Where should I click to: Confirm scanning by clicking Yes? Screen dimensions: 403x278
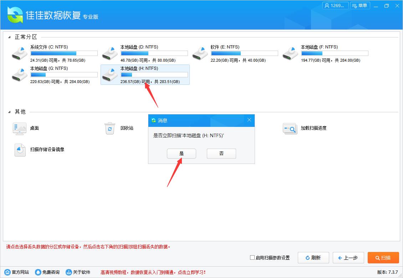pos(181,153)
